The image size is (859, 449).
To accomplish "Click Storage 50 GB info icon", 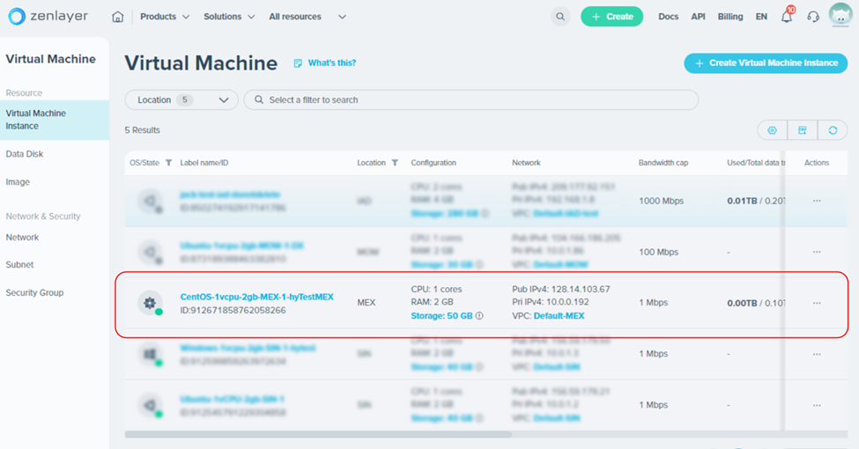I will click(x=479, y=316).
